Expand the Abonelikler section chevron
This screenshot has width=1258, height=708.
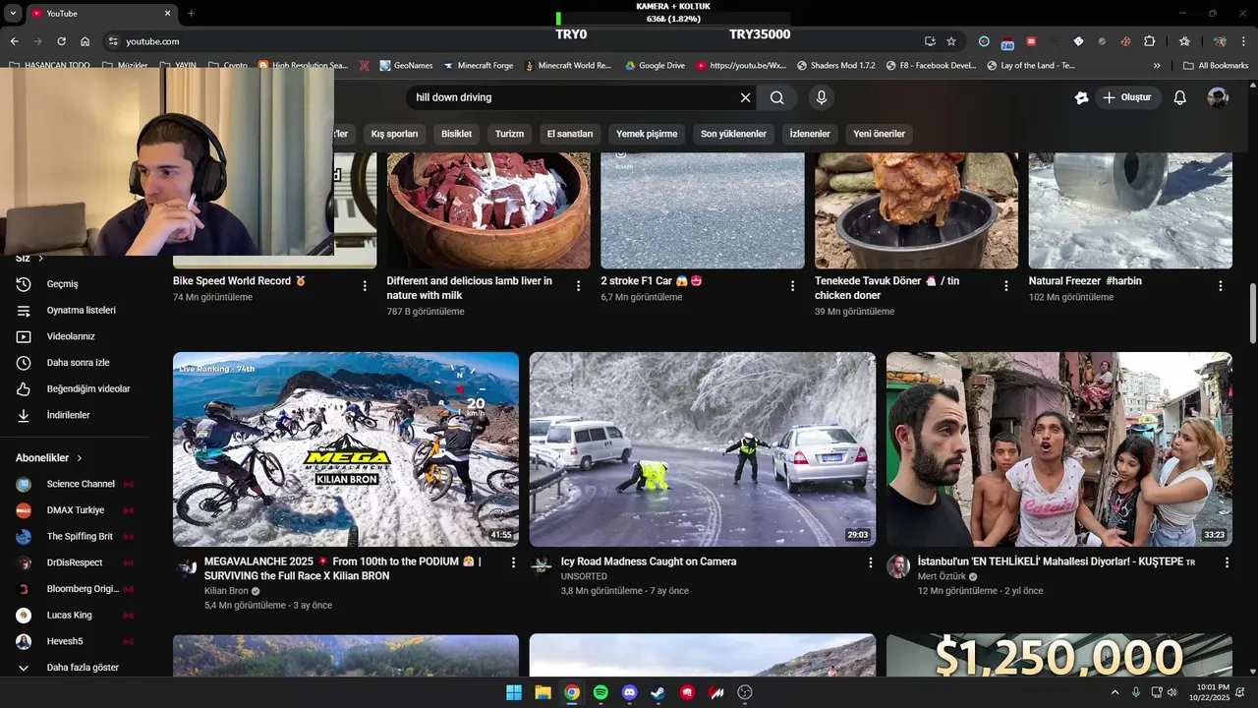tap(80, 458)
